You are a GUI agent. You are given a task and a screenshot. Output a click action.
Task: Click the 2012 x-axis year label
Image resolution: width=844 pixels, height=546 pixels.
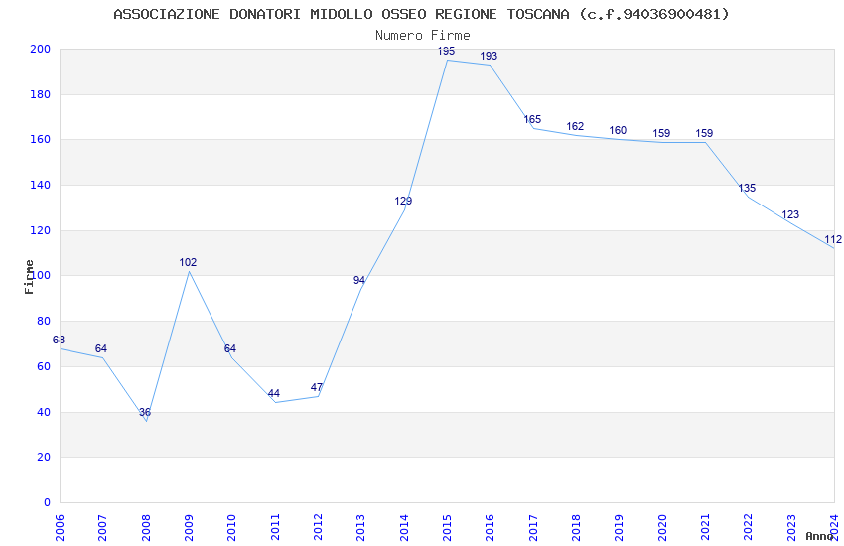tap(318, 528)
